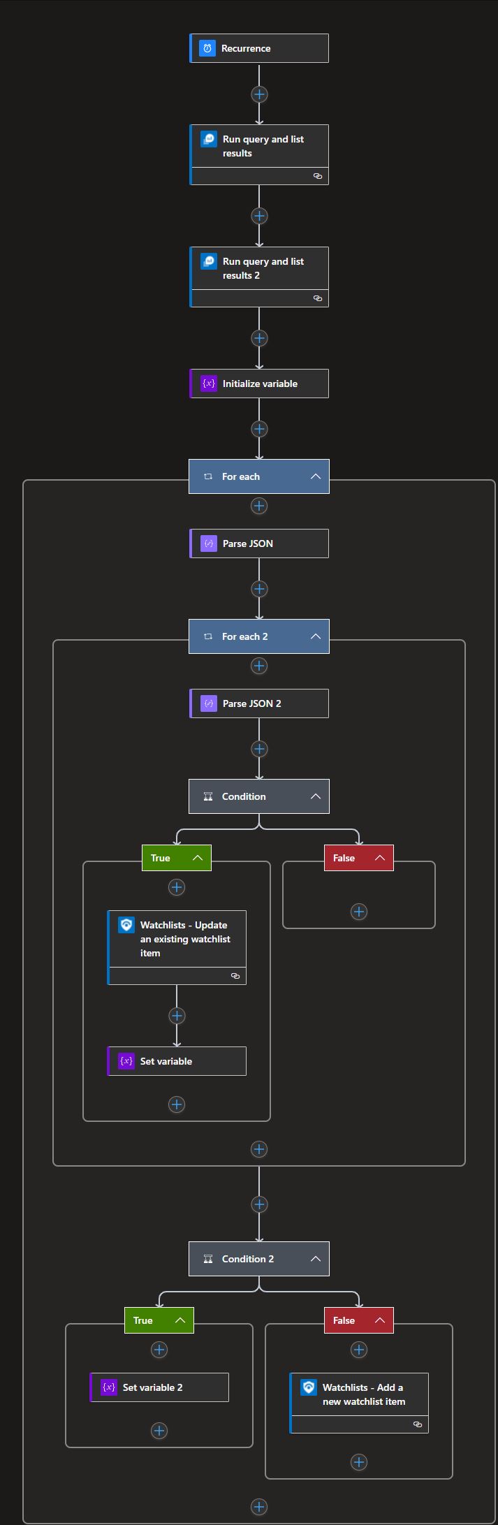Click the {x} icon on Set variable
Image resolution: width=498 pixels, height=1525 pixels.
point(126,1060)
